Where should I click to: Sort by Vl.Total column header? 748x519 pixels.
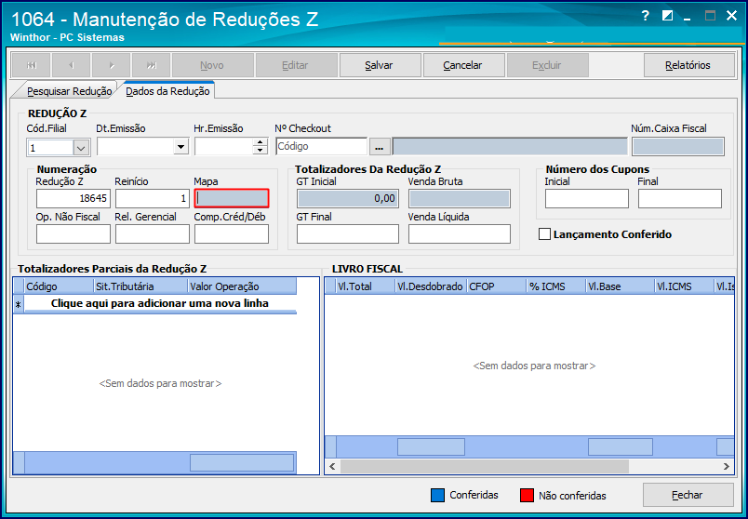coord(366,286)
